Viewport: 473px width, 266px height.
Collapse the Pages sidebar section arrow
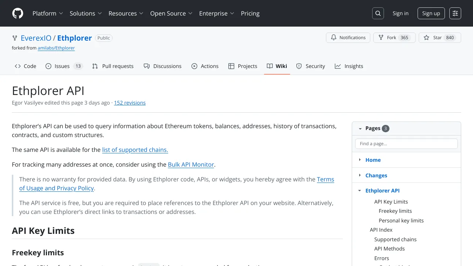[x=360, y=129]
